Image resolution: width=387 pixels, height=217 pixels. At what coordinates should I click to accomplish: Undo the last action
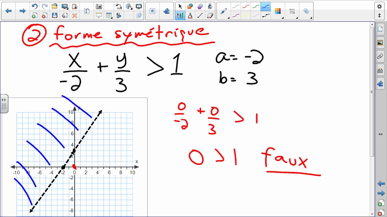click(34, 6)
